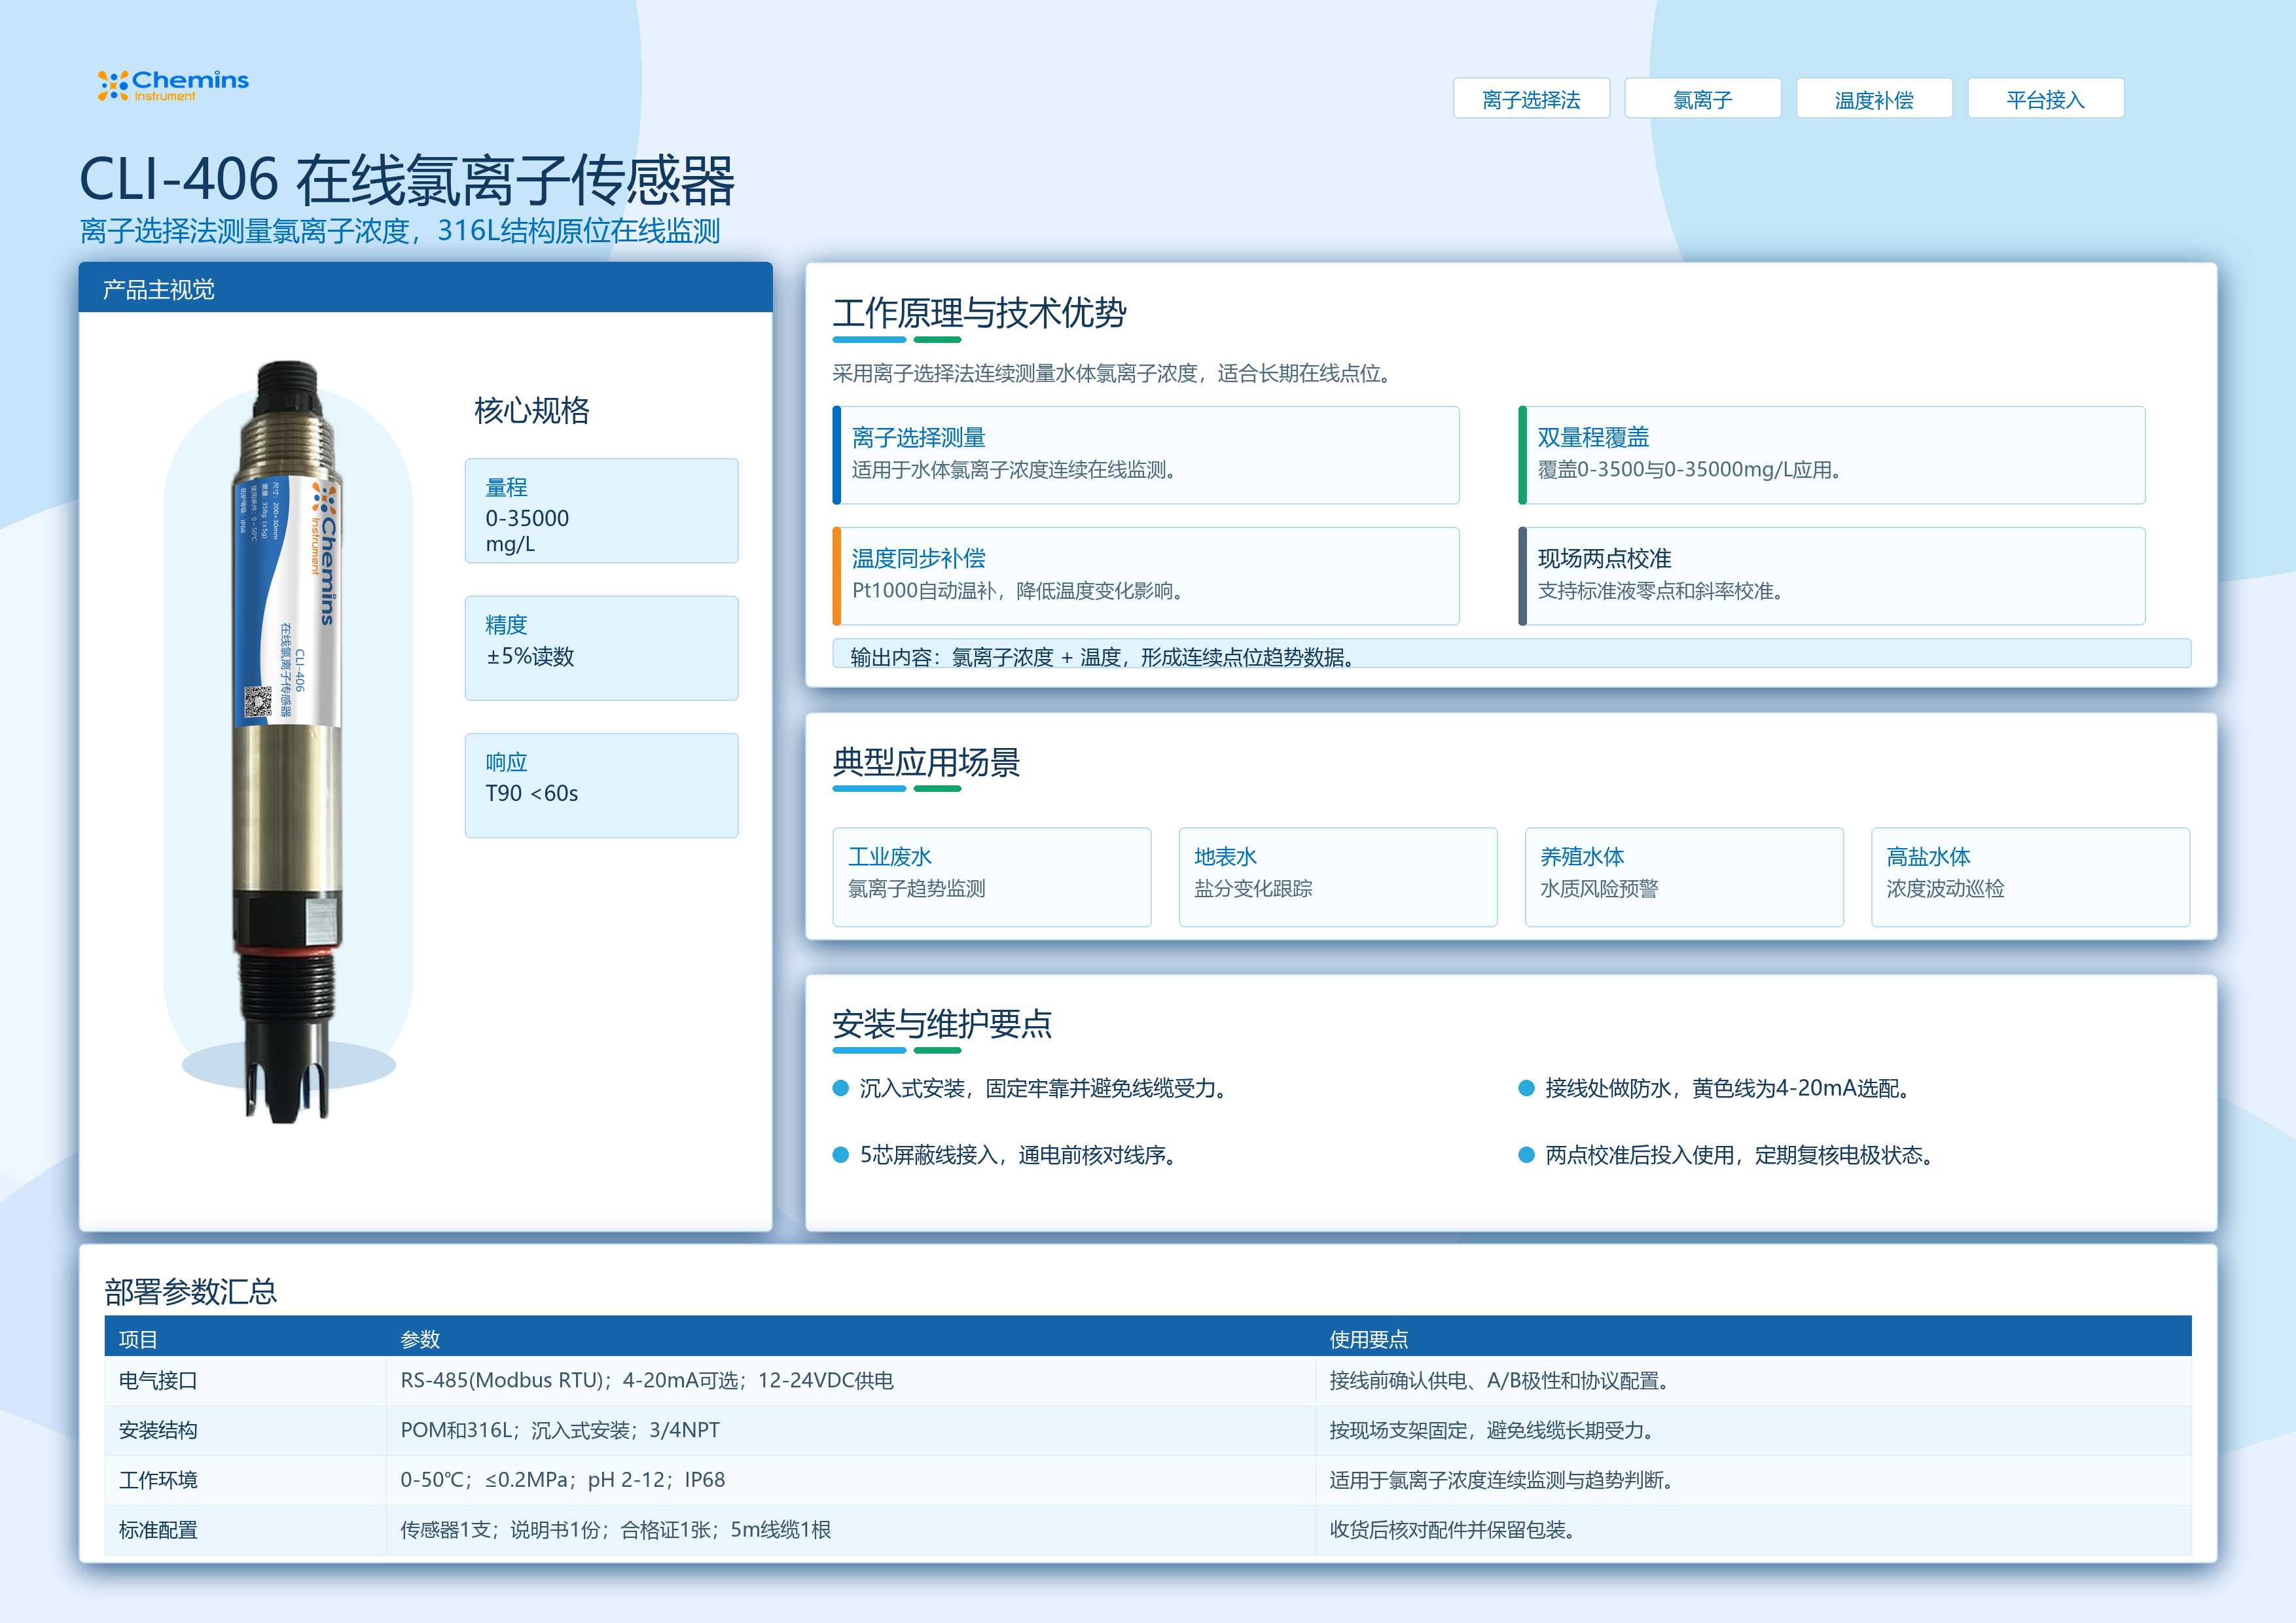Click the intro line starting 采用离子选择法连续测量

1112,373
